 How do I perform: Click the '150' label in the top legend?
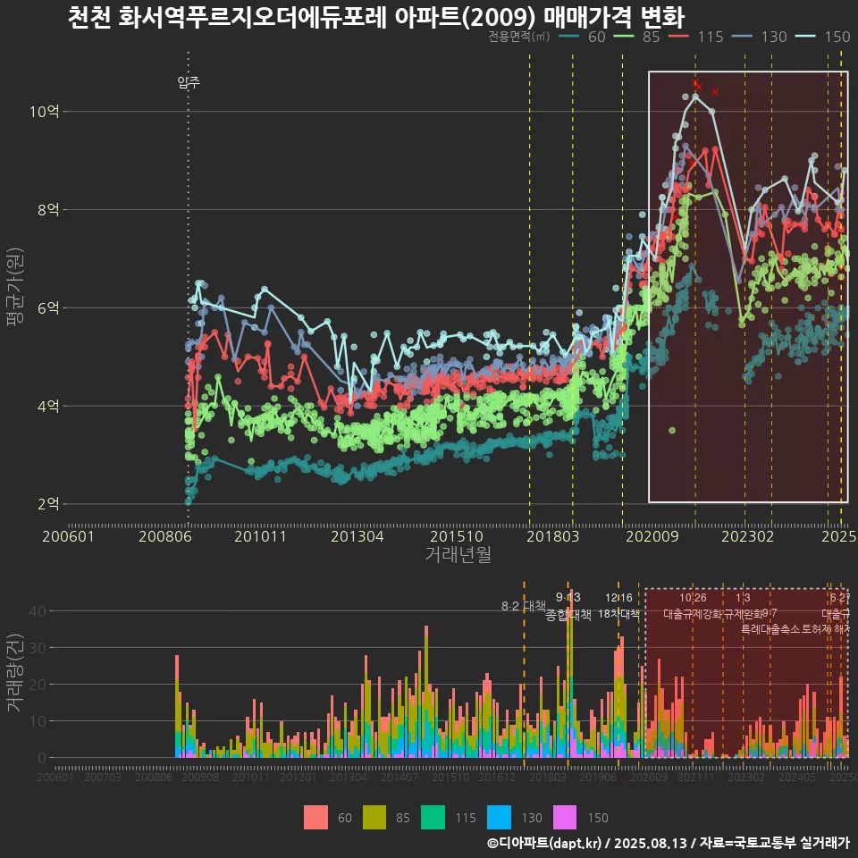[x=837, y=37]
